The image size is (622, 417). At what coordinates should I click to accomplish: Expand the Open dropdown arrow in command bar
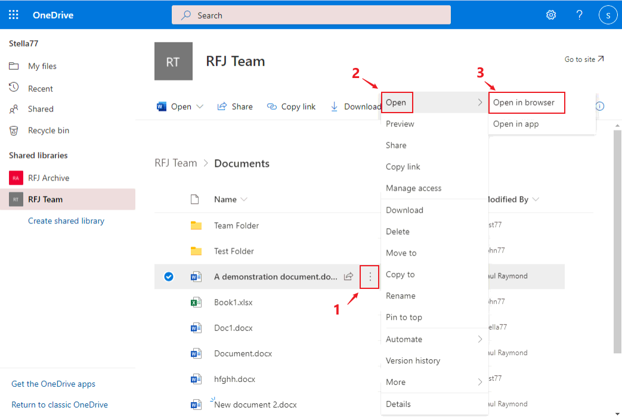click(x=200, y=106)
